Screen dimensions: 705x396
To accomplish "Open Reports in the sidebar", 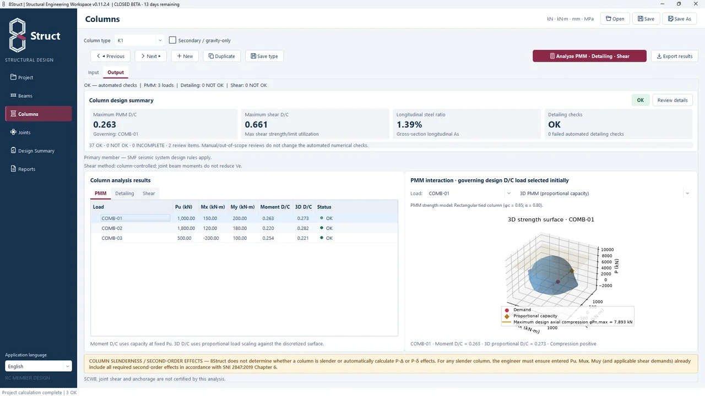I will click(39, 169).
